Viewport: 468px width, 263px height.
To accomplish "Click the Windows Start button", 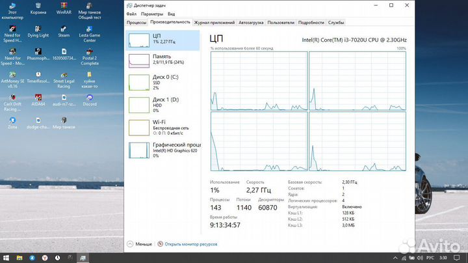I will pyautogui.click(x=6, y=258).
